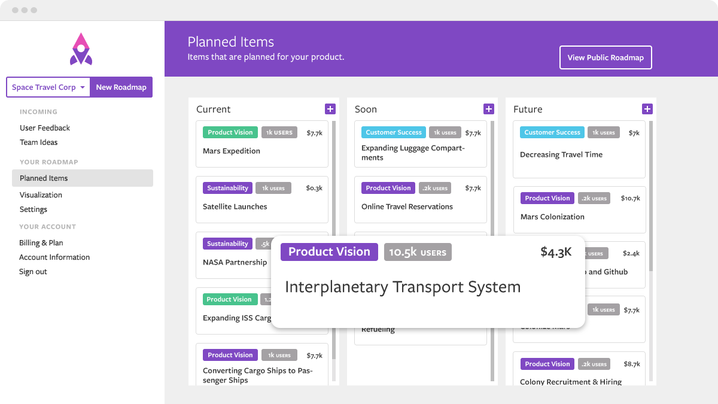This screenshot has width=718, height=404.
Task: Add item to Current column
Action: [330, 109]
